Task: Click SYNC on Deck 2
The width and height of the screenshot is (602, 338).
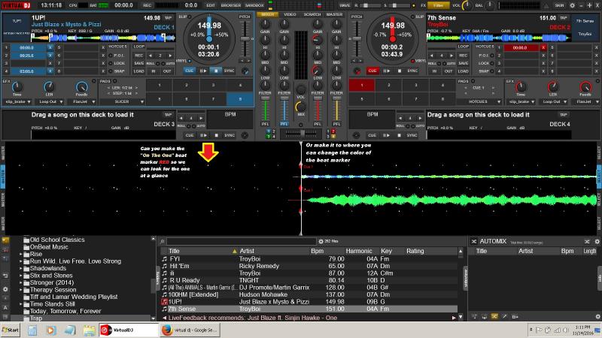Action: tap(412, 71)
